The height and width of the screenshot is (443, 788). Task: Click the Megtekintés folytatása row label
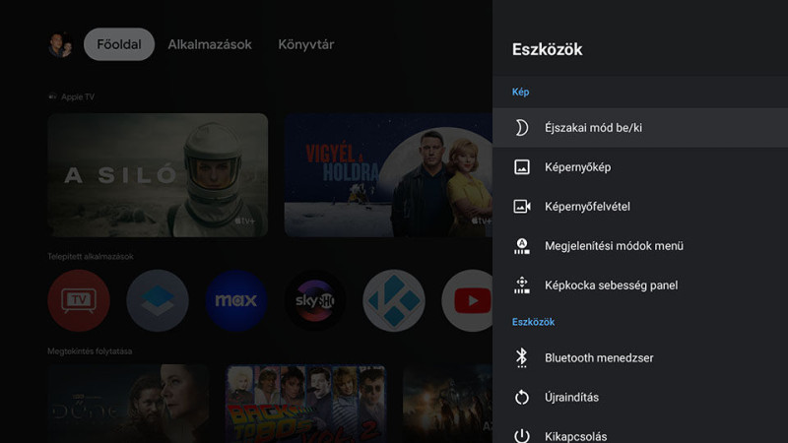pos(90,351)
